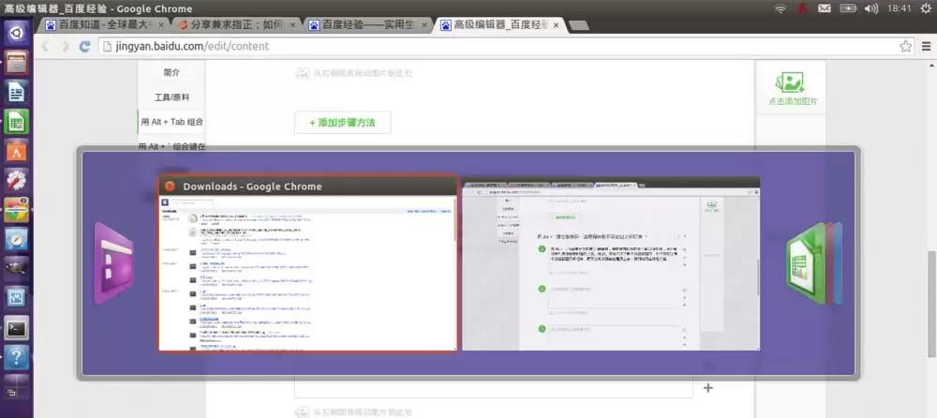
Task: Launch Ubuntu Software Center from the dock
Action: tap(16, 151)
